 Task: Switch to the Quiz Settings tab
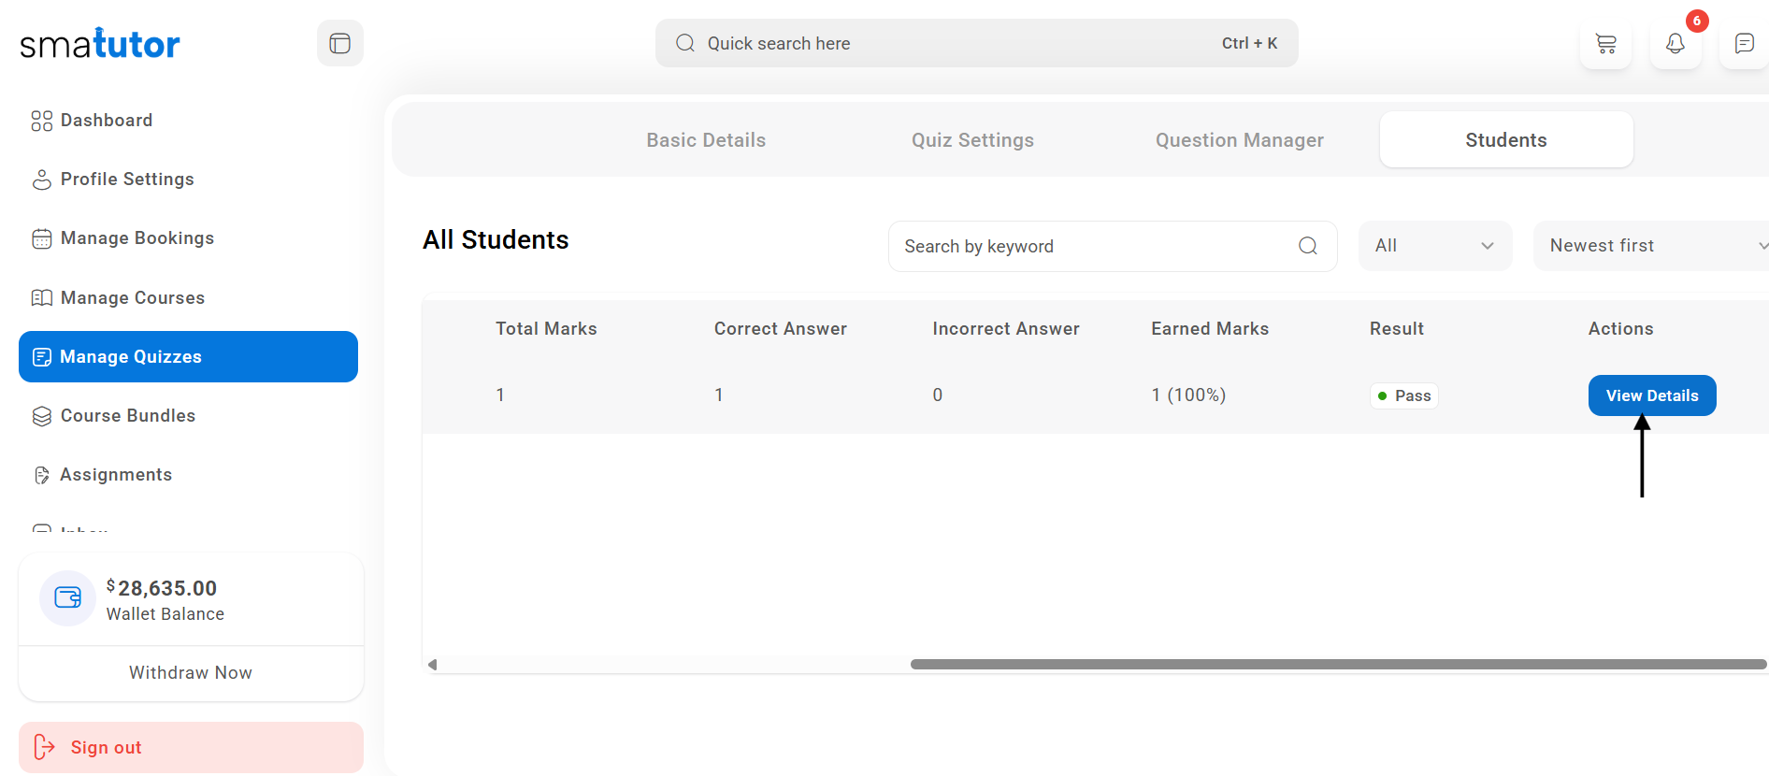pos(972,140)
